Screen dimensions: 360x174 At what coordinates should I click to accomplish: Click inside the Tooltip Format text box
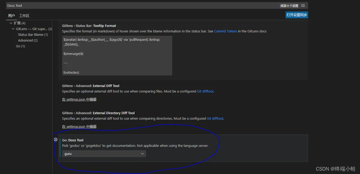[117, 56]
